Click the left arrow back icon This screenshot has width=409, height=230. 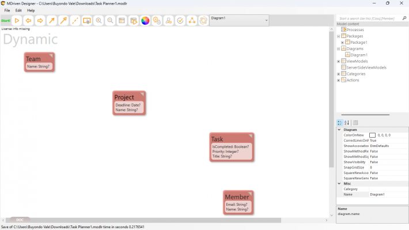pyautogui.click(x=28, y=21)
